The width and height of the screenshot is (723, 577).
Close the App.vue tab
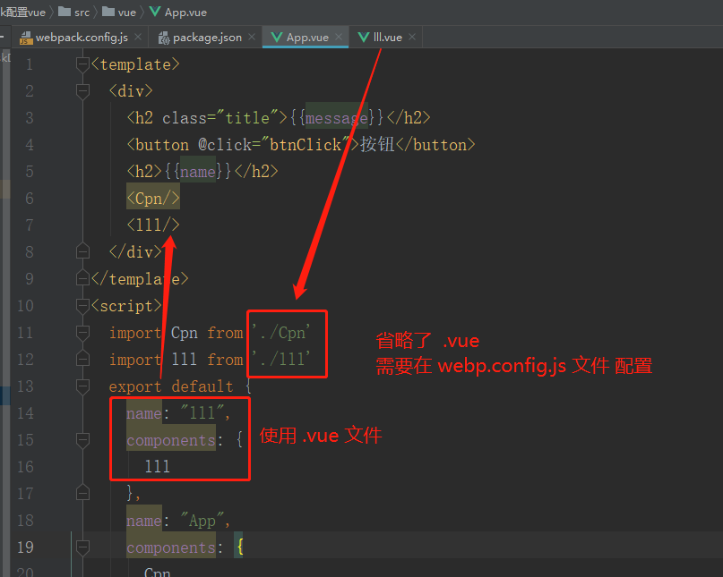[339, 37]
